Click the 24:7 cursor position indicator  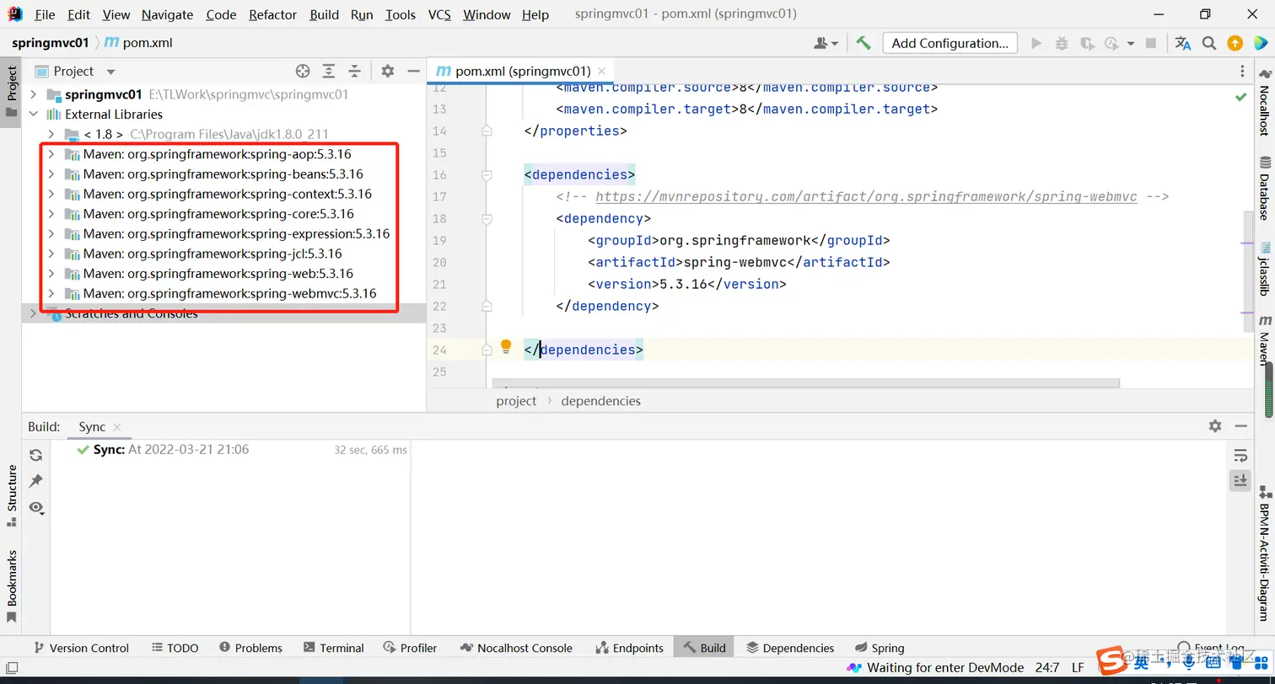pyautogui.click(x=1046, y=668)
